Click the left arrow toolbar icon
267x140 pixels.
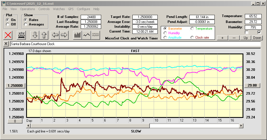click(55, 35)
